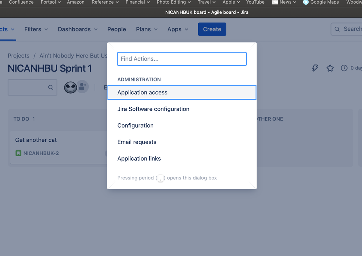This screenshot has height=256, width=362.
Task: Expand the Financial bookmarks folder
Action: click(x=138, y=2)
